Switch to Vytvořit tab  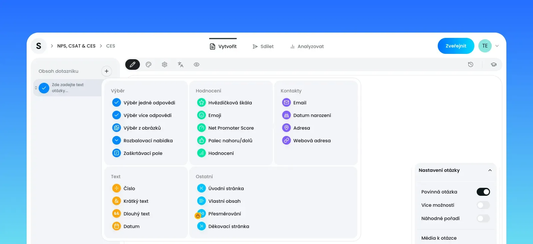223,46
